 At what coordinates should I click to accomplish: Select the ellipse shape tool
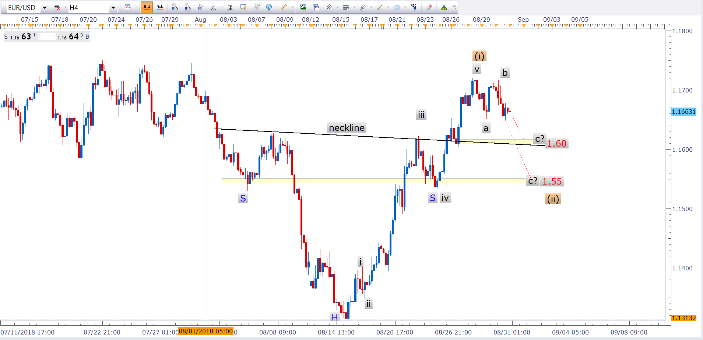coord(397,7)
